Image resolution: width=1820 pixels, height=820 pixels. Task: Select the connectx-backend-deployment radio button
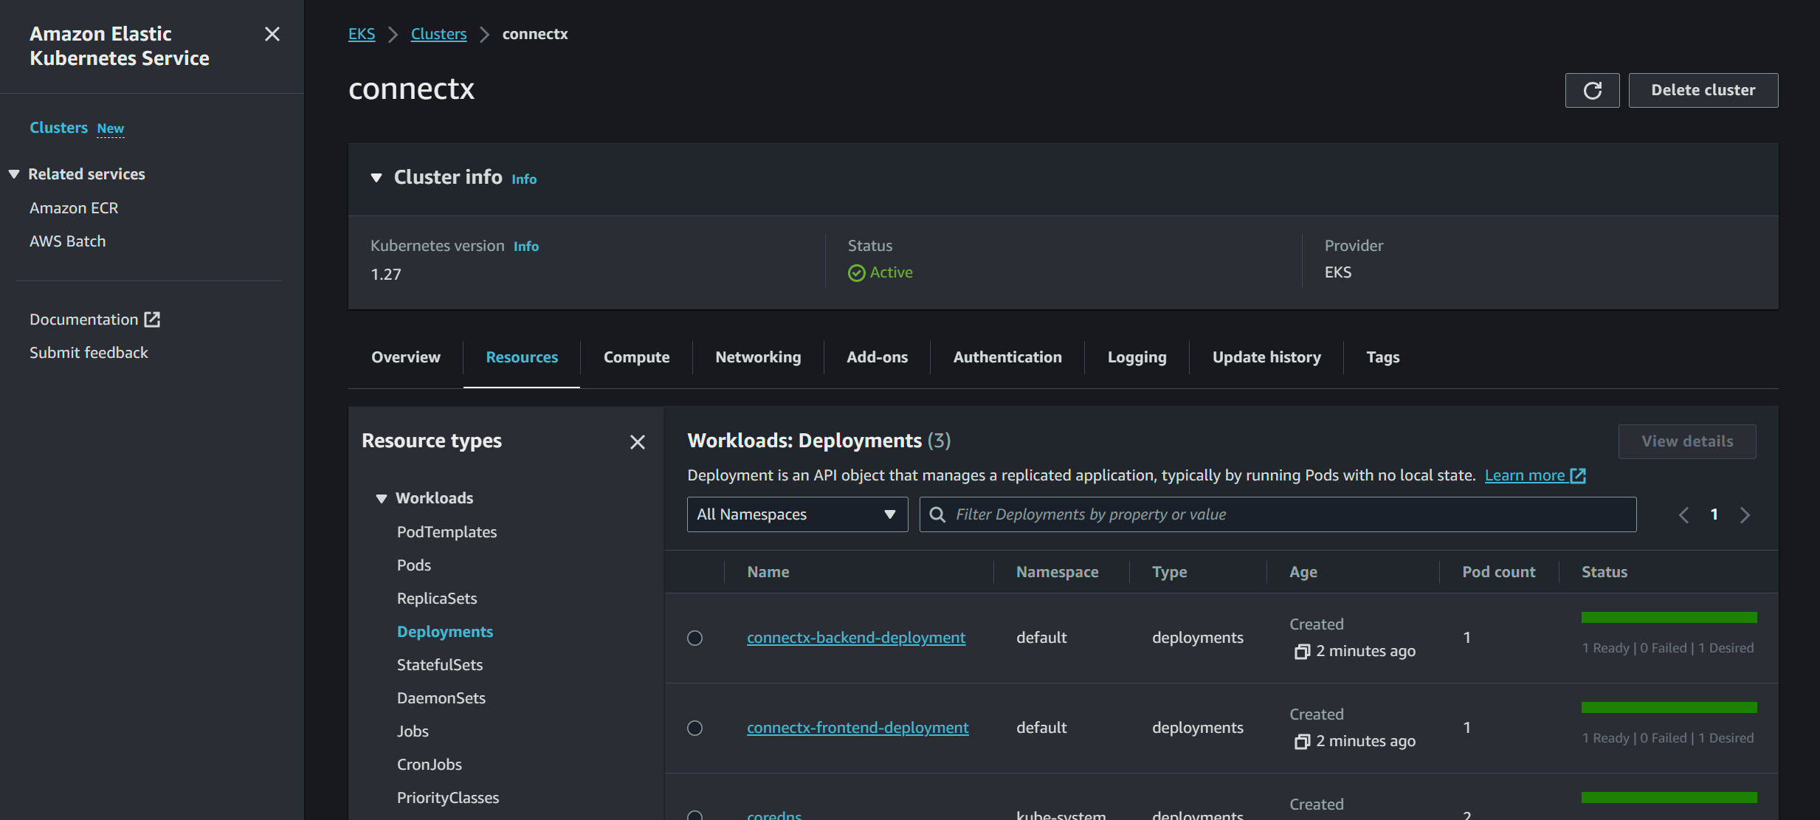point(694,638)
